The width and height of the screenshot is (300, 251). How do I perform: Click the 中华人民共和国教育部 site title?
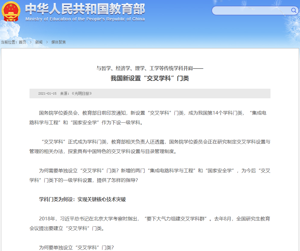tap(85, 9)
